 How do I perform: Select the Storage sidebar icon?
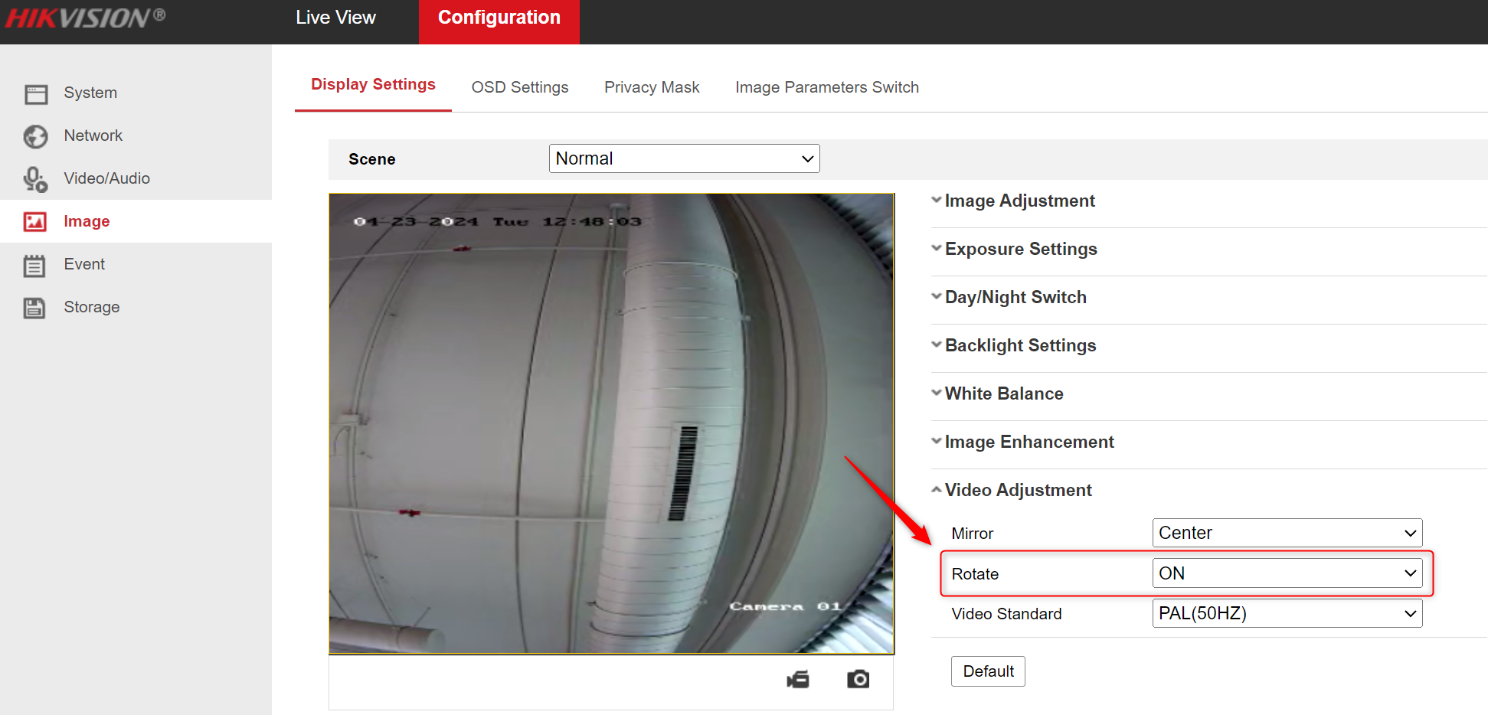click(36, 307)
